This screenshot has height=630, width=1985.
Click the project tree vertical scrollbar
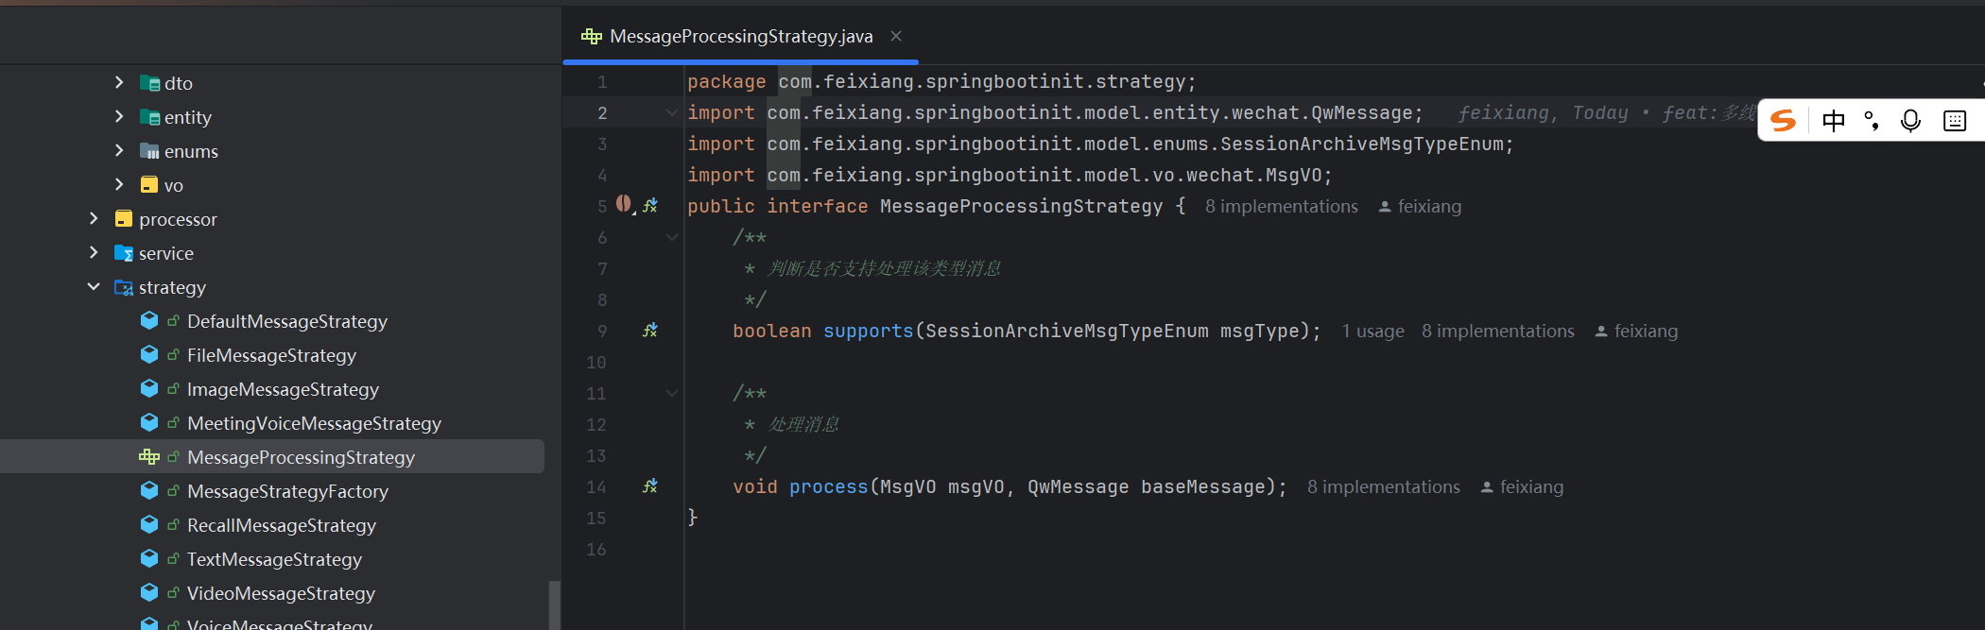554,604
